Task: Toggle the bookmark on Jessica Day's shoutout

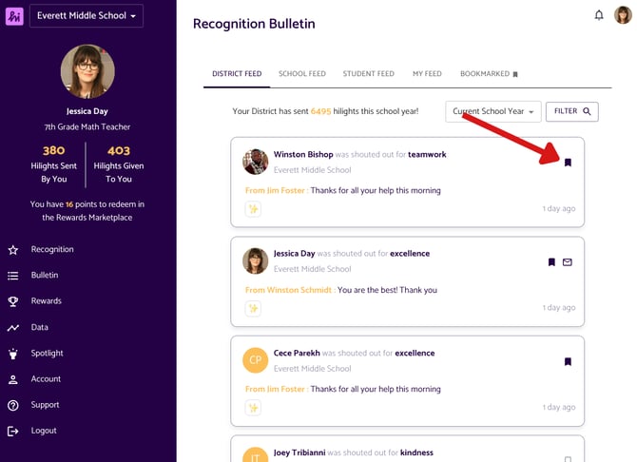Action: (x=551, y=262)
